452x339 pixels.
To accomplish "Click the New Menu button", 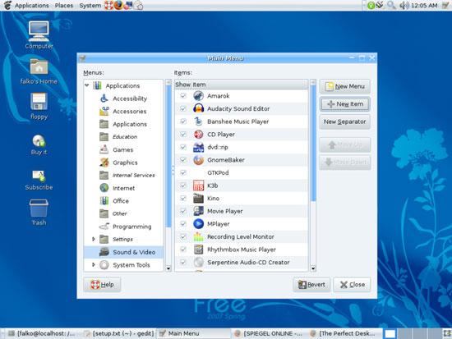I will coord(345,86).
